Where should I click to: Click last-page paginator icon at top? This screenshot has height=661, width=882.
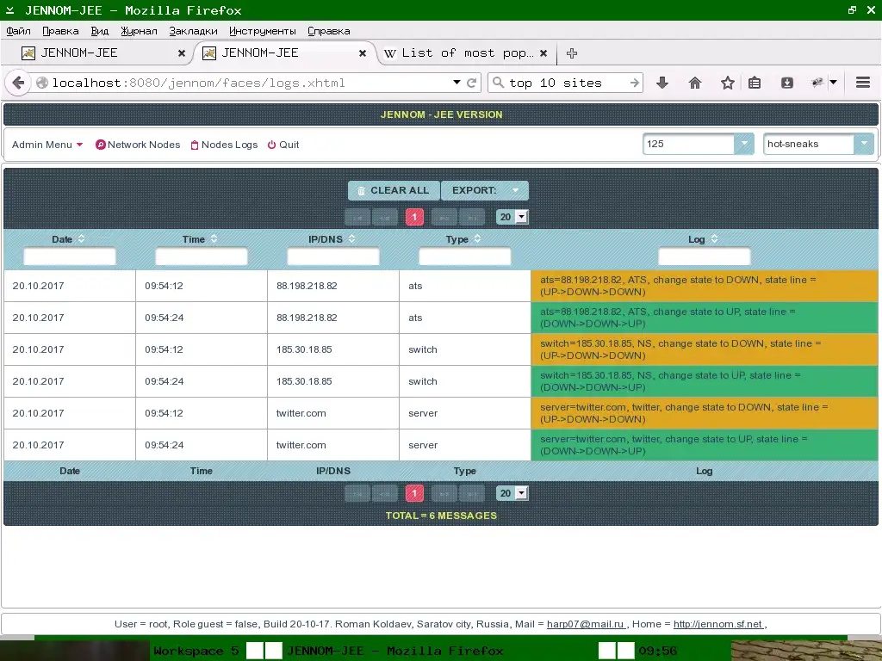[472, 217]
